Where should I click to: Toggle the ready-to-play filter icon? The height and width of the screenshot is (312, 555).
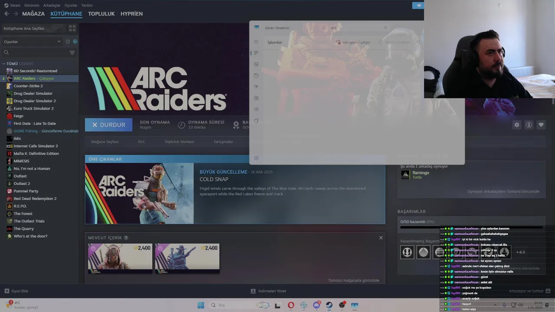(x=75, y=42)
